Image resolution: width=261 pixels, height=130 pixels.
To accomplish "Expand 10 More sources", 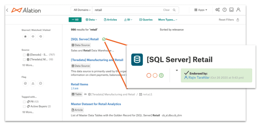I will click(x=28, y=65).
